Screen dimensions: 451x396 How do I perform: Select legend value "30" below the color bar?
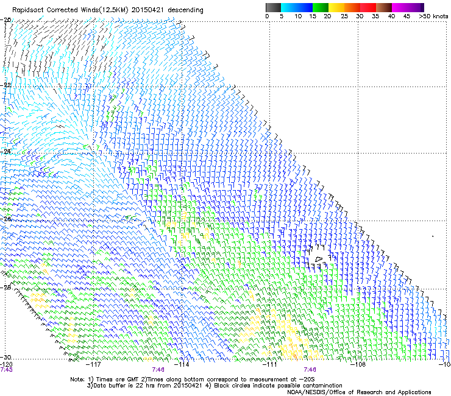pyautogui.click(x=360, y=16)
